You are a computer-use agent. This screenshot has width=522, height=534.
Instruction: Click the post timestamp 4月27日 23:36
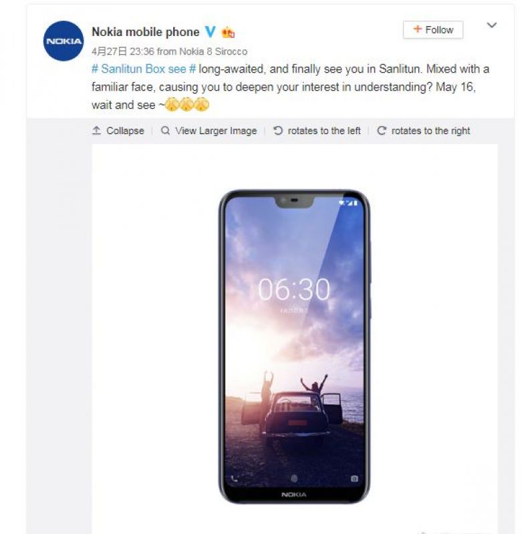123,51
